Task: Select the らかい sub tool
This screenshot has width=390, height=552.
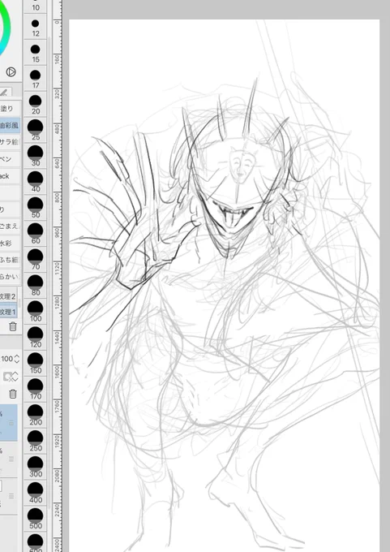Action: pos(10,277)
